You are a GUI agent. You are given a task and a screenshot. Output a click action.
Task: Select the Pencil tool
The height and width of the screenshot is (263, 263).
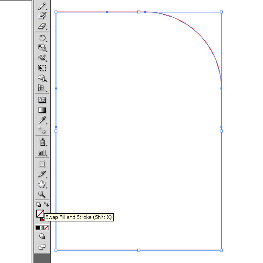(42, 6)
